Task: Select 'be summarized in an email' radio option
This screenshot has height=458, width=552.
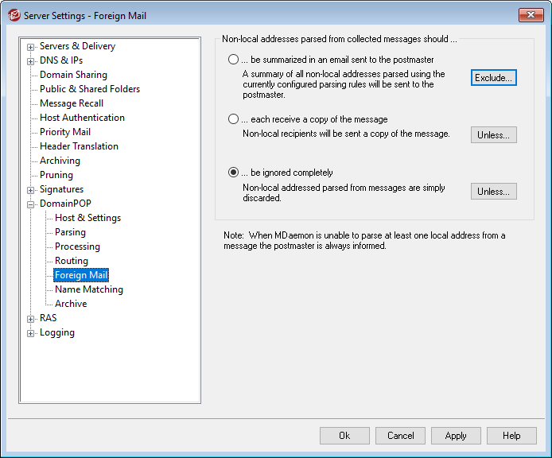Action: 233,60
